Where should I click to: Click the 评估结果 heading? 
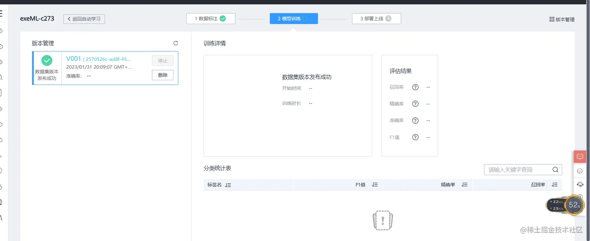coord(401,71)
